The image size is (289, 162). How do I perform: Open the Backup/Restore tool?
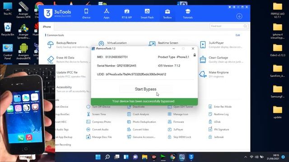[68, 45]
